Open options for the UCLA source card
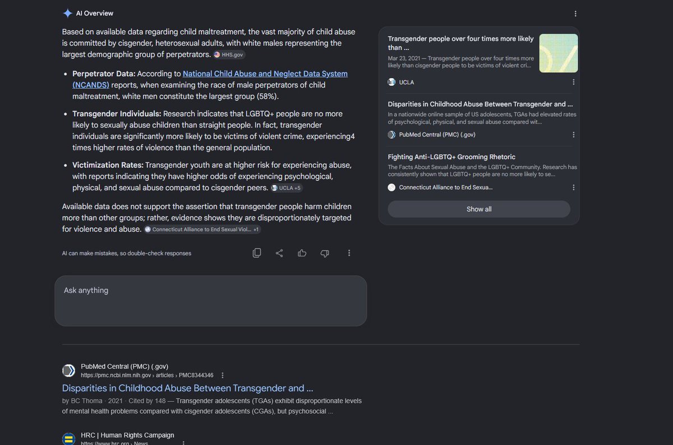 pos(573,82)
